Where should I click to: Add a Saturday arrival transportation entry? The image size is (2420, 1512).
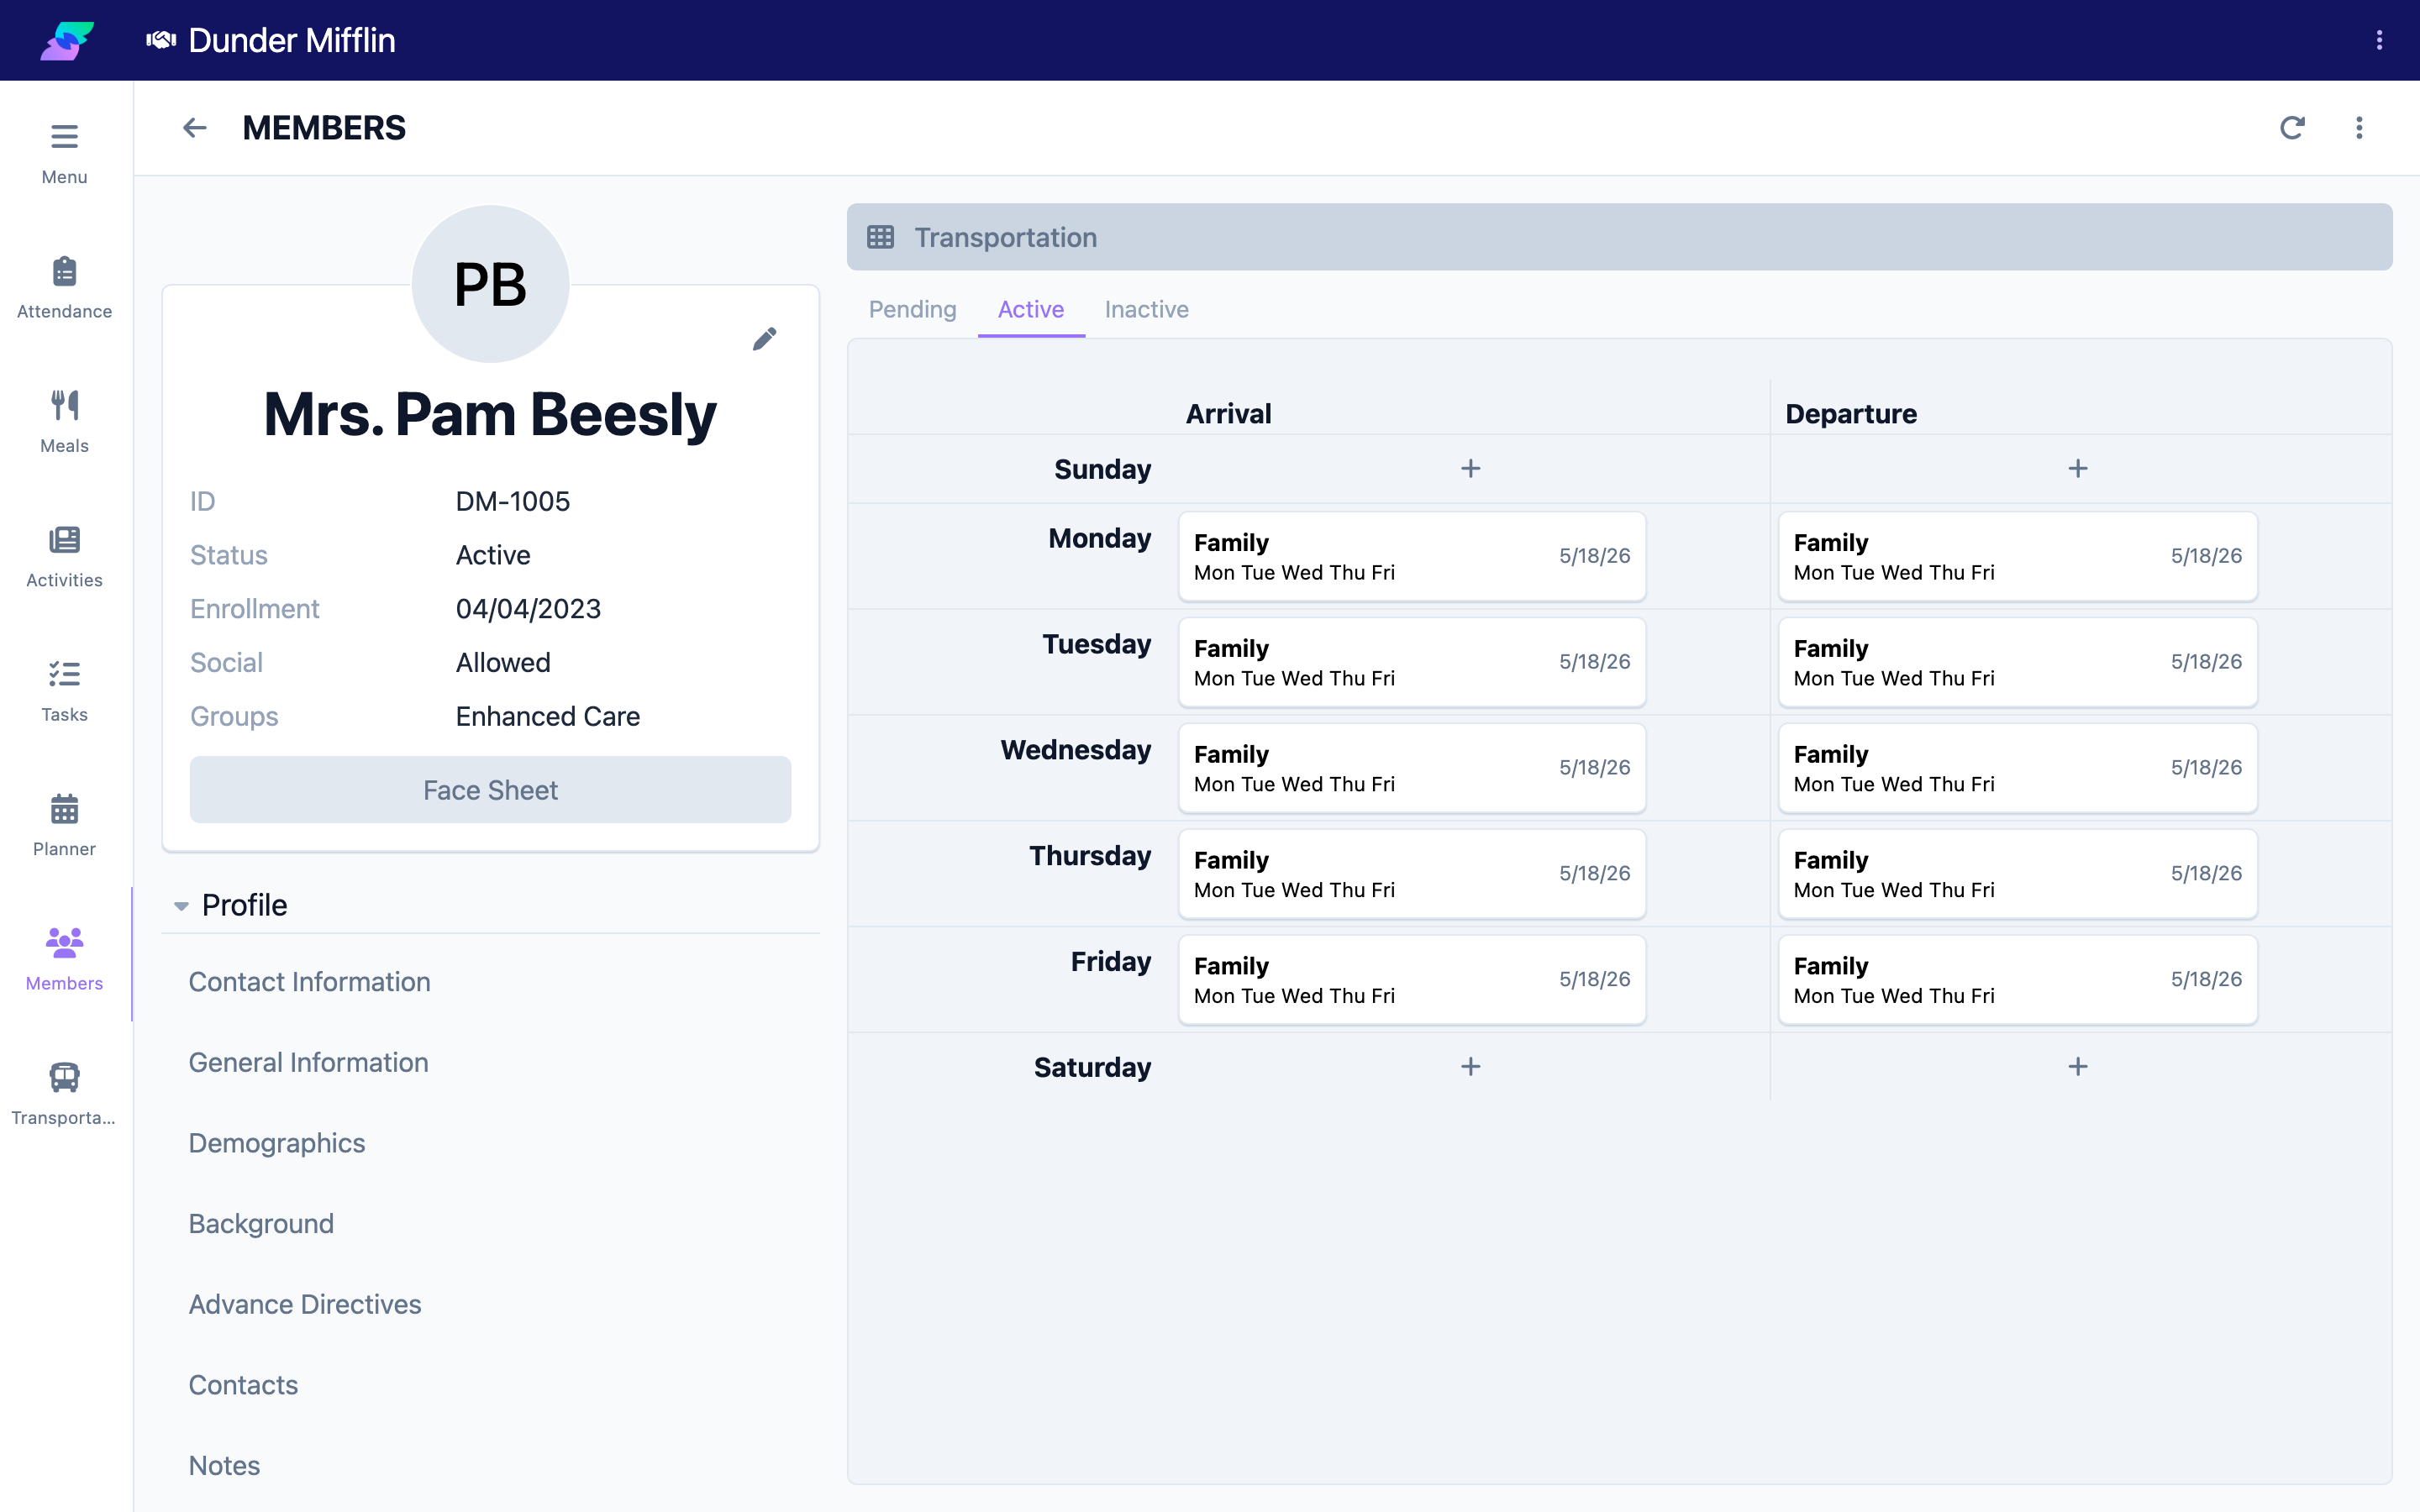[1470, 1067]
